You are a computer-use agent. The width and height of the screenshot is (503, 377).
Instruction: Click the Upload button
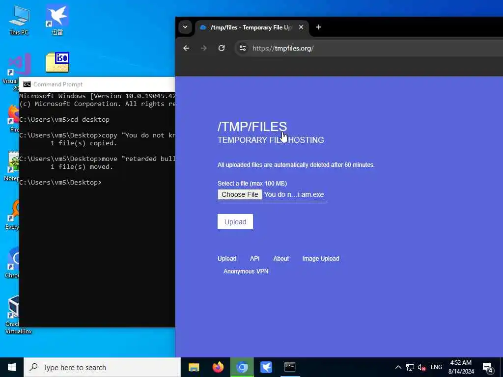click(x=235, y=221)
